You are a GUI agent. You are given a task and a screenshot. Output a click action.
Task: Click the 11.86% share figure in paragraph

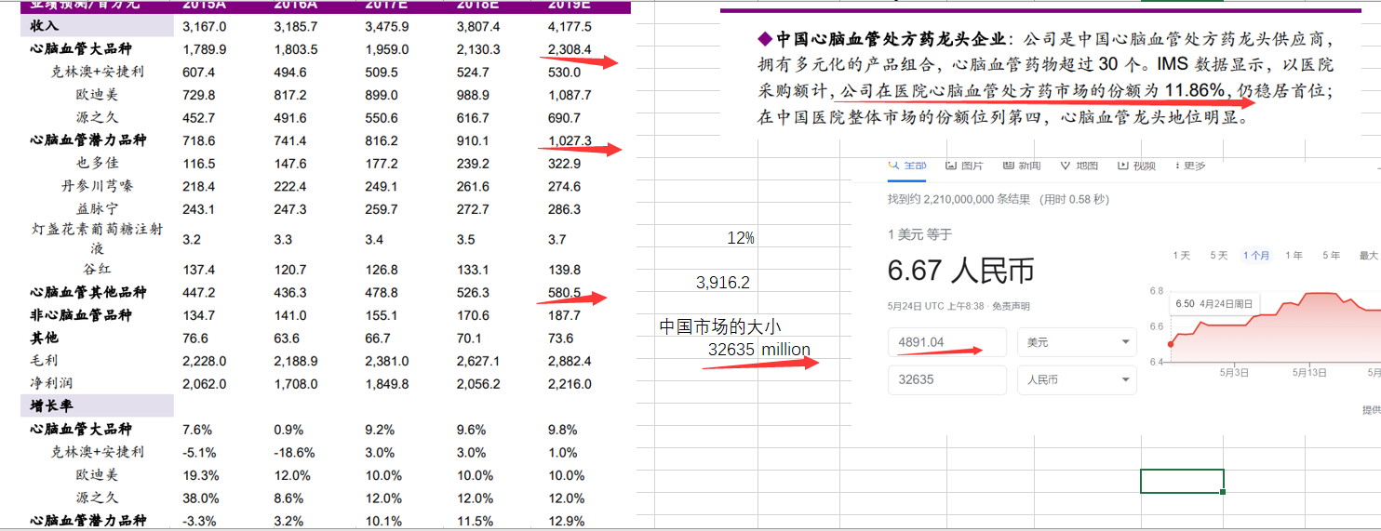(x=1194, y=90)
